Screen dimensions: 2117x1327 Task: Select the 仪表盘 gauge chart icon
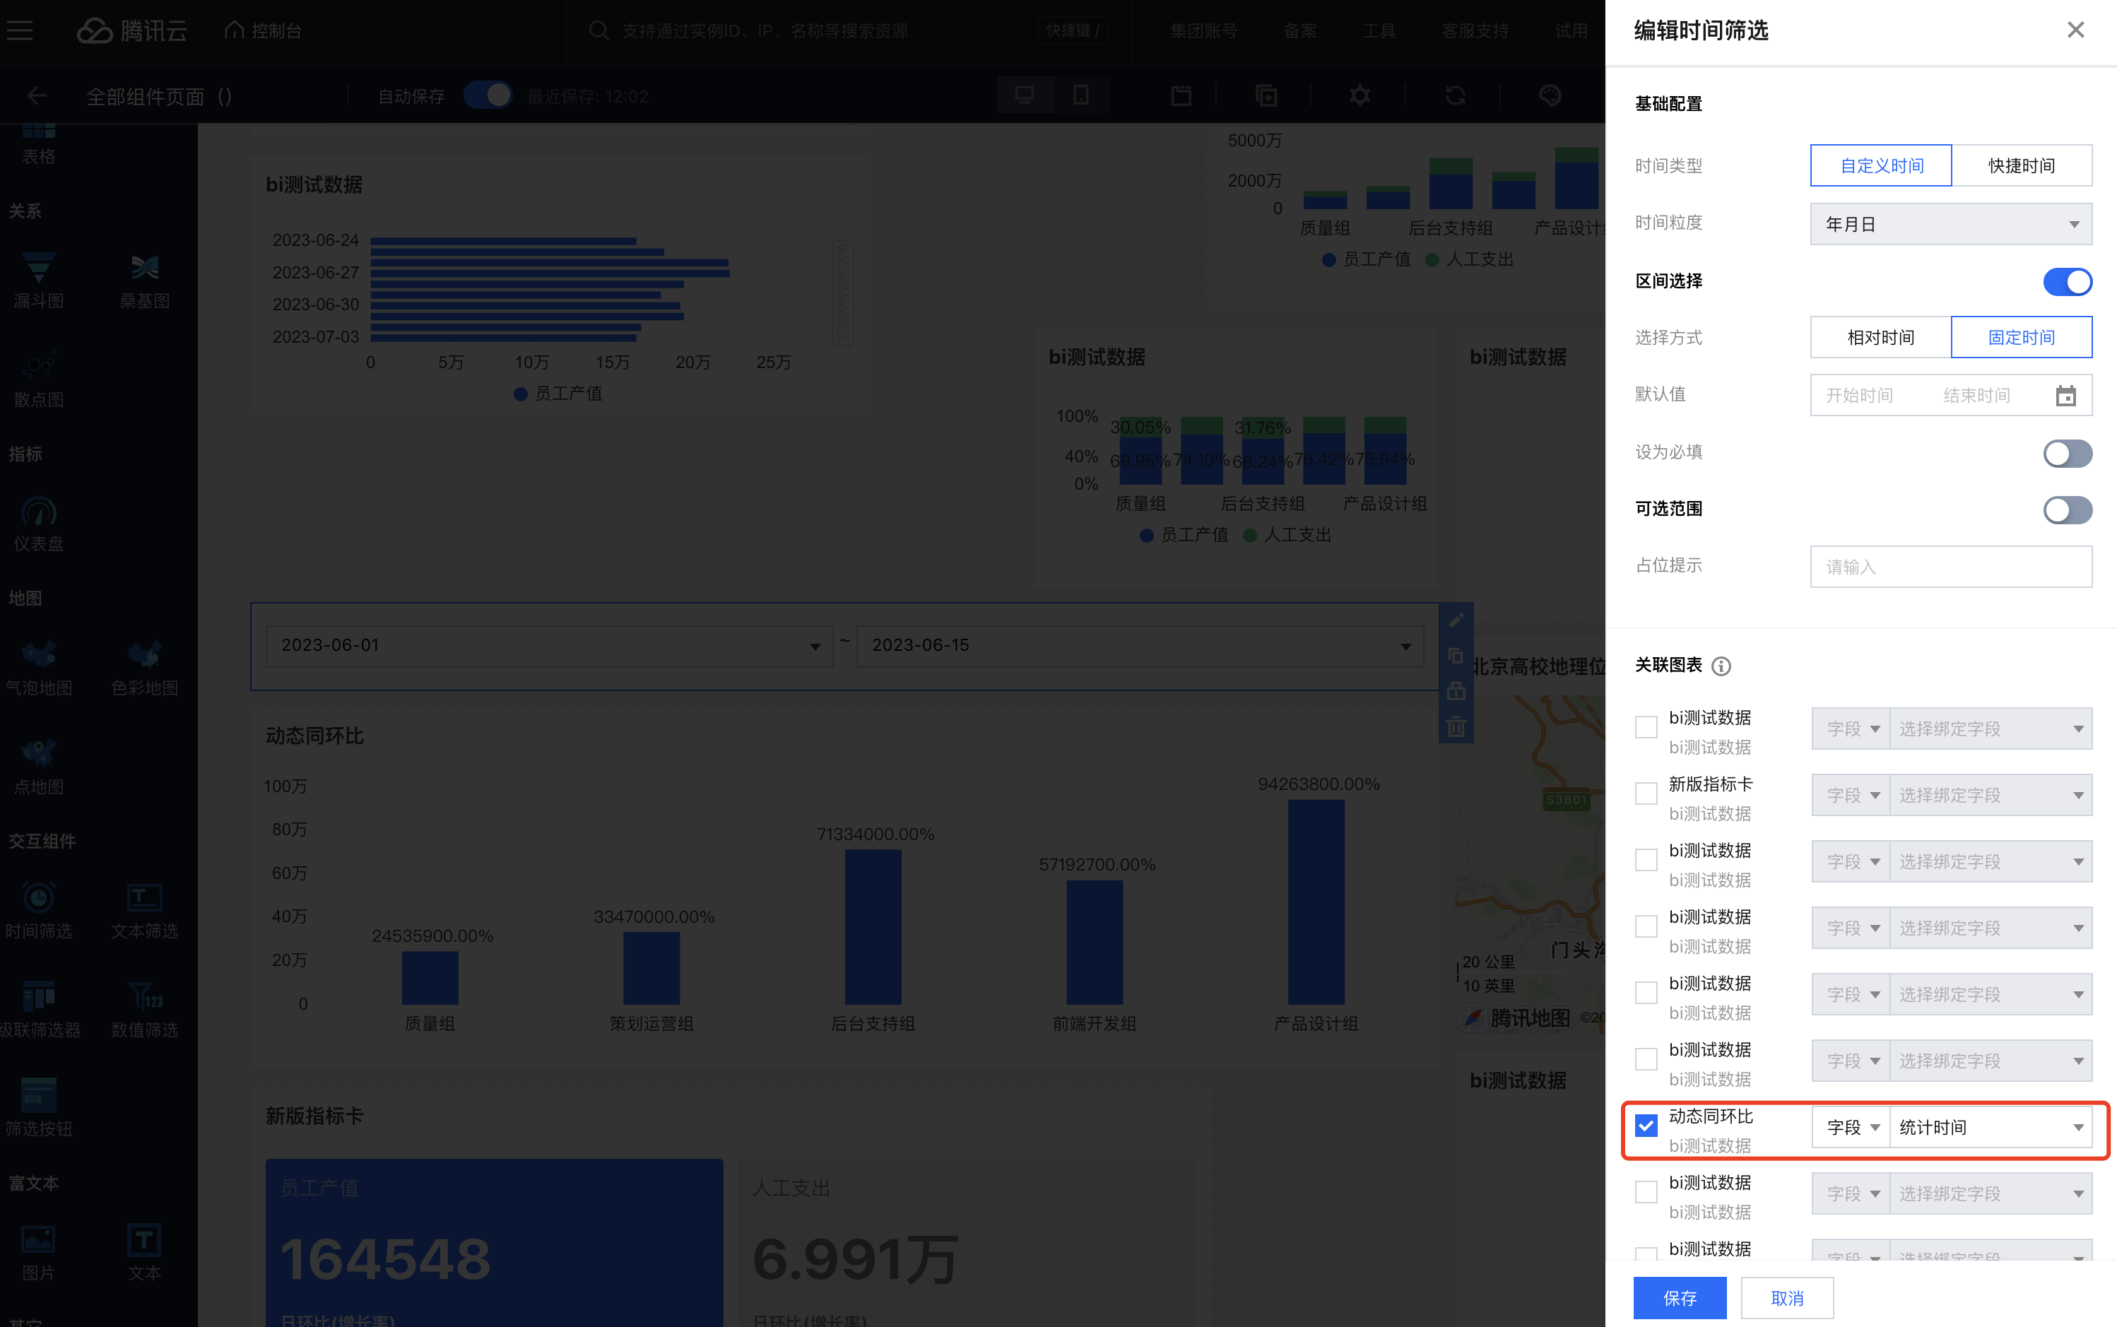pos(39,512)
